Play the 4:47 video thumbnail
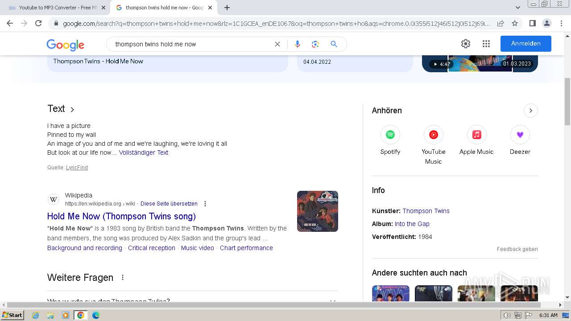The image size is (571, 321). 480,64
